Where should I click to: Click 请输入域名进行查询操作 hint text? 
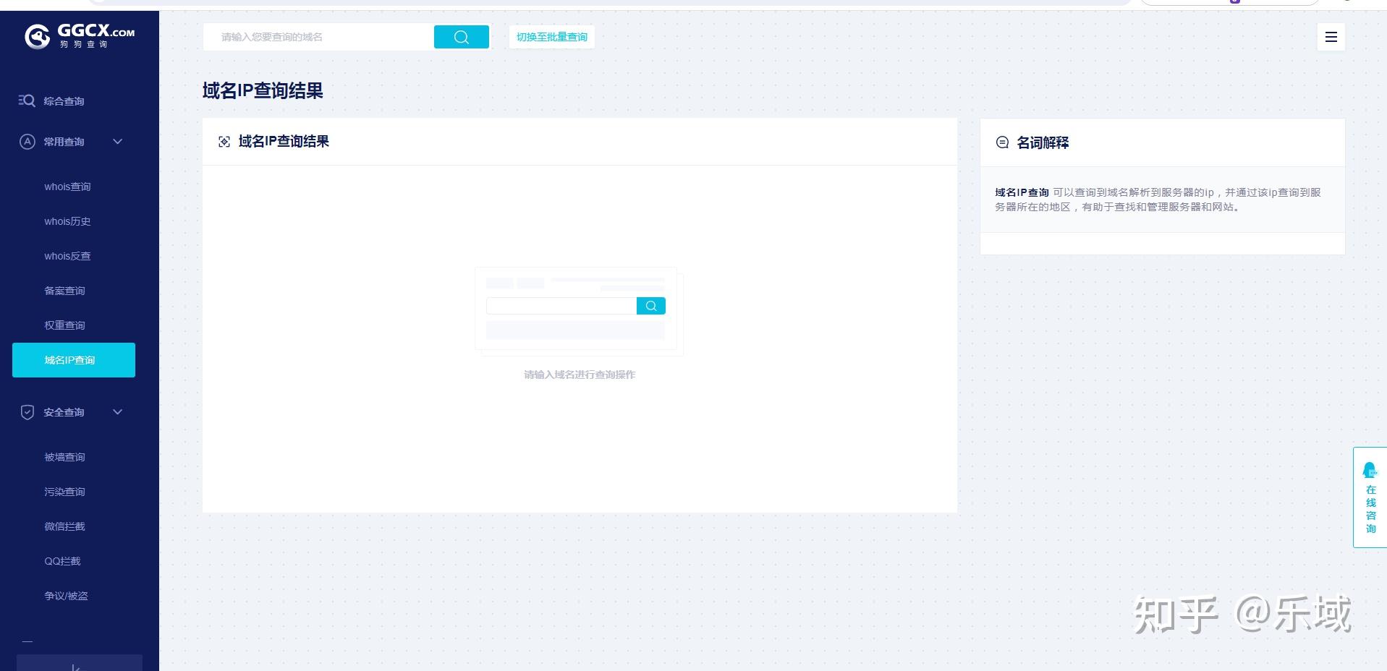pyautogui.click(x=580, y=375)
